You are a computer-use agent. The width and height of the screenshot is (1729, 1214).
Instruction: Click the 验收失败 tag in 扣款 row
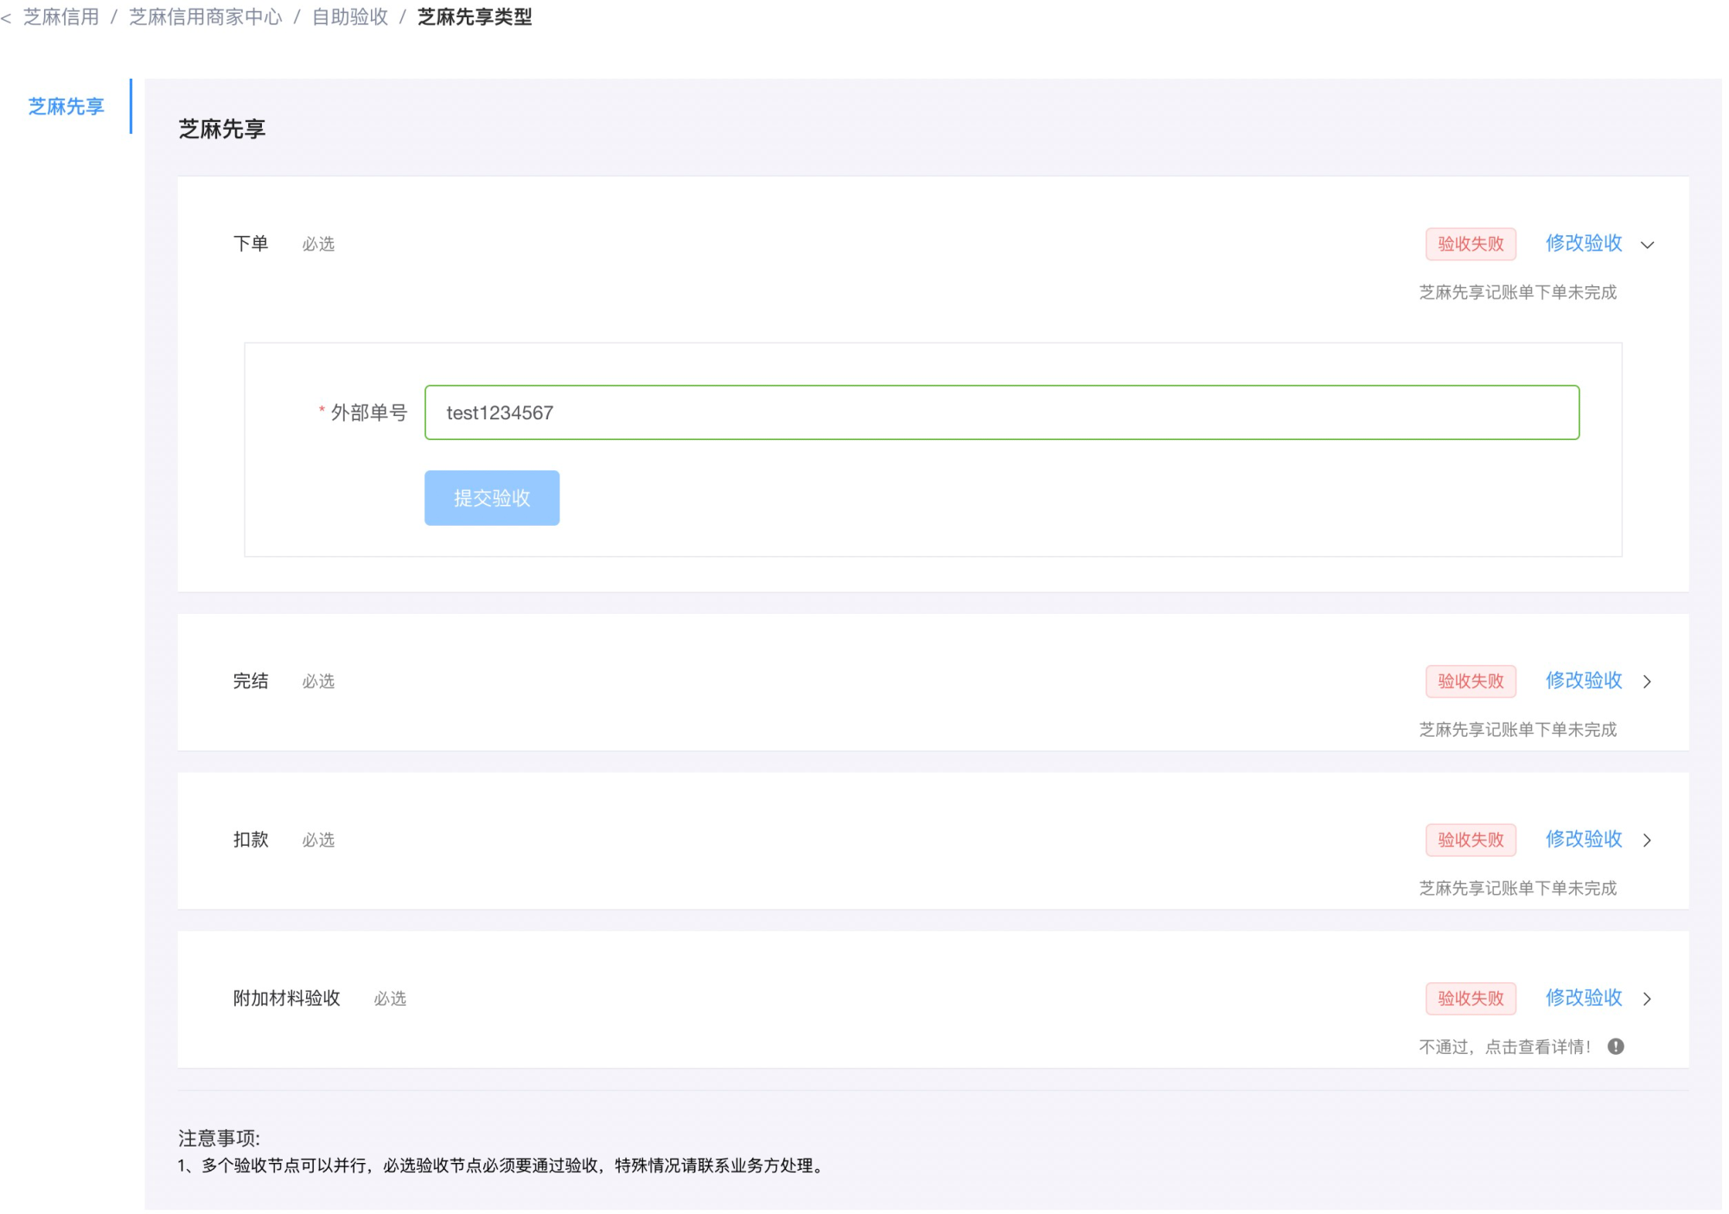[x=1471, y=840]
